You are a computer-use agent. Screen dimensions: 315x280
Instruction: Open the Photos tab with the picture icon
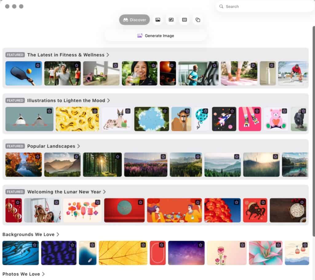pyautogui.click(x=158, y=20)
